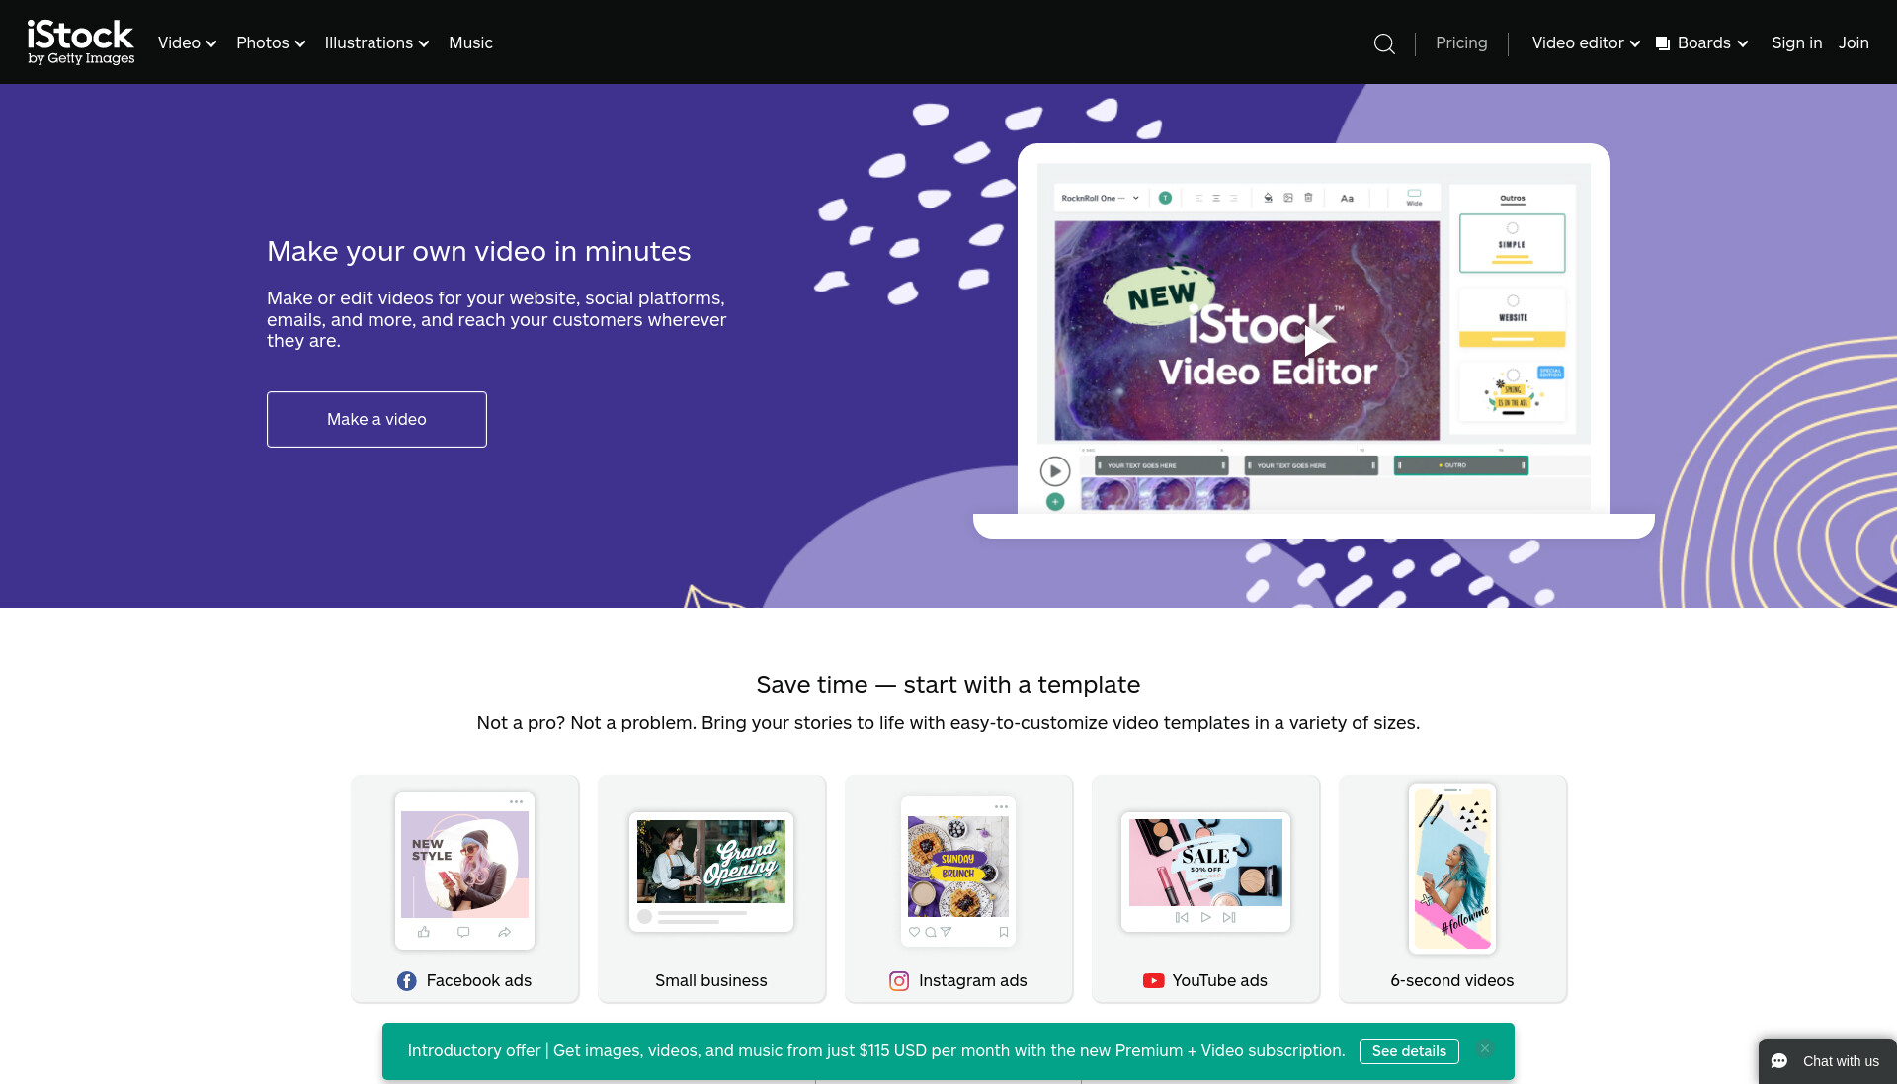Image resolution: width=1897 pixels, height=1084 pixels.
Task: Click the Make a video button
Action: click(376, 419)
